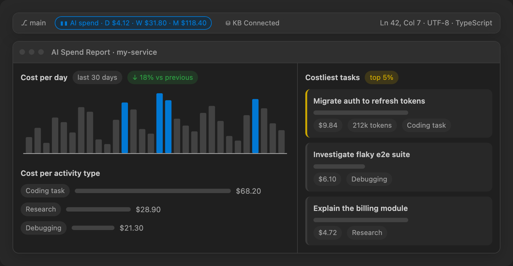Click the $4.72 cost chip
Screen dimensions: 513x266
click(x=328, y=233)
